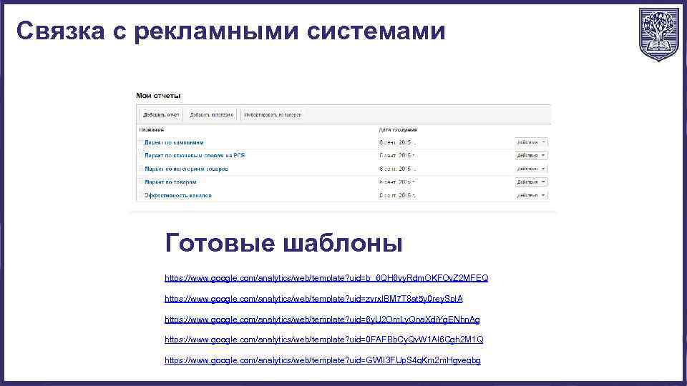Viewport: 687px width, 386px height.
Task: Follow template link ending in Cgh2M1Q
Action: [323, 339]
